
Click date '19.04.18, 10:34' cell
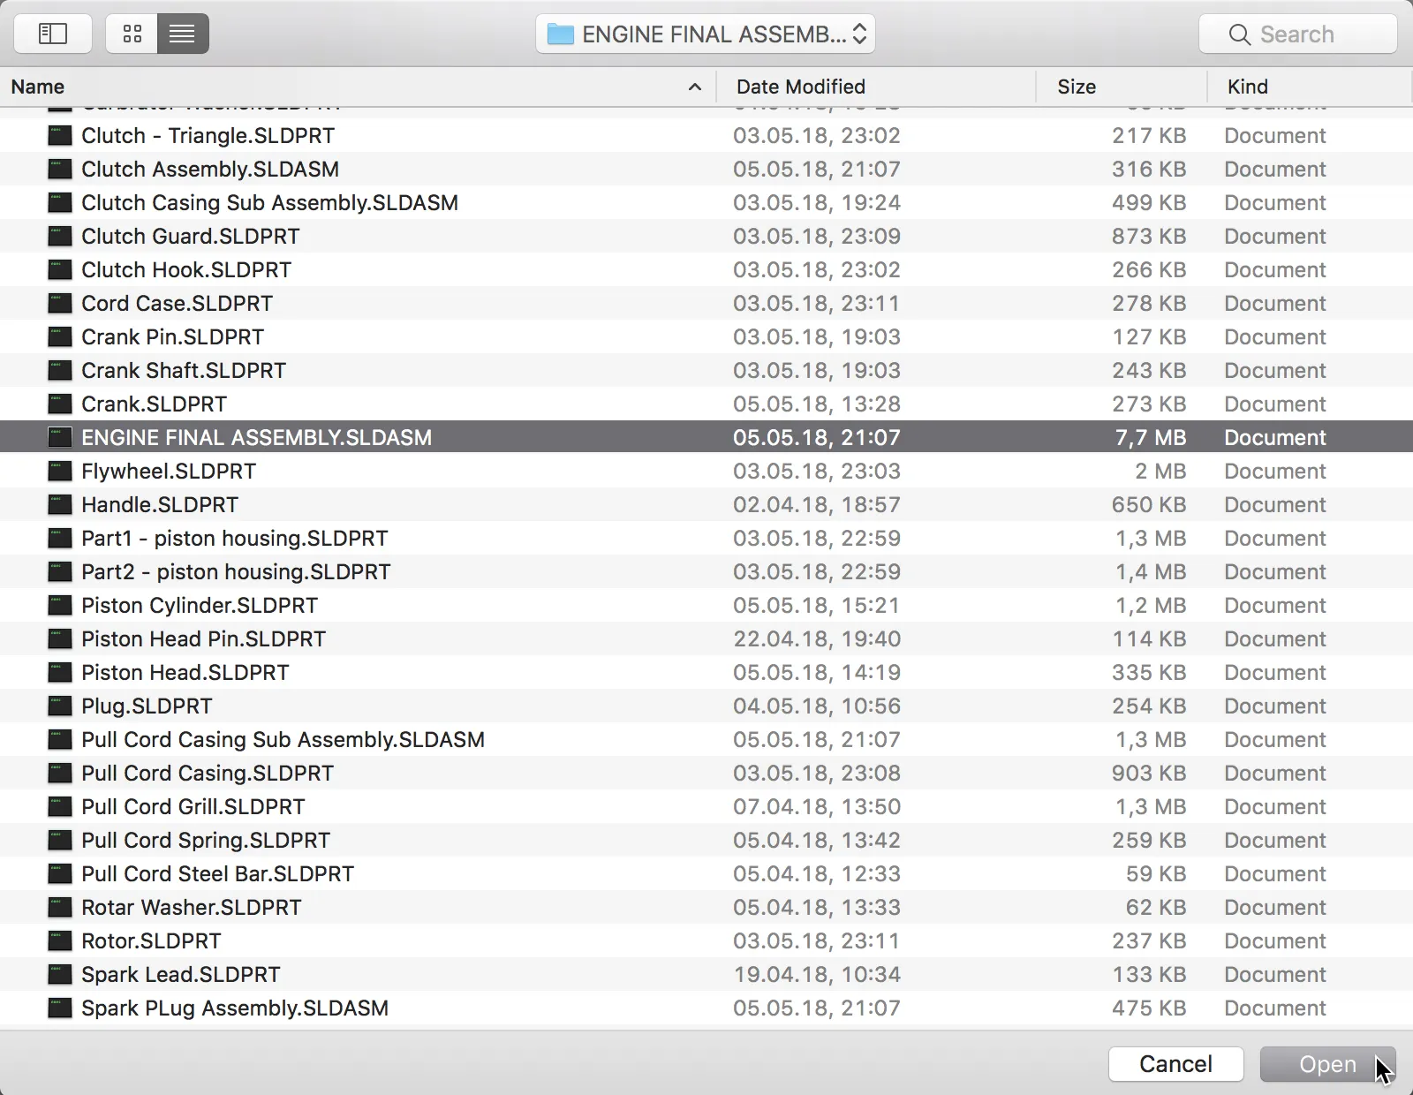coord(817,974)
